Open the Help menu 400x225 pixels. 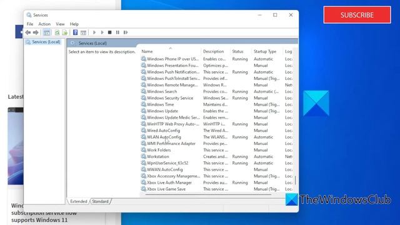click(74, 24)
